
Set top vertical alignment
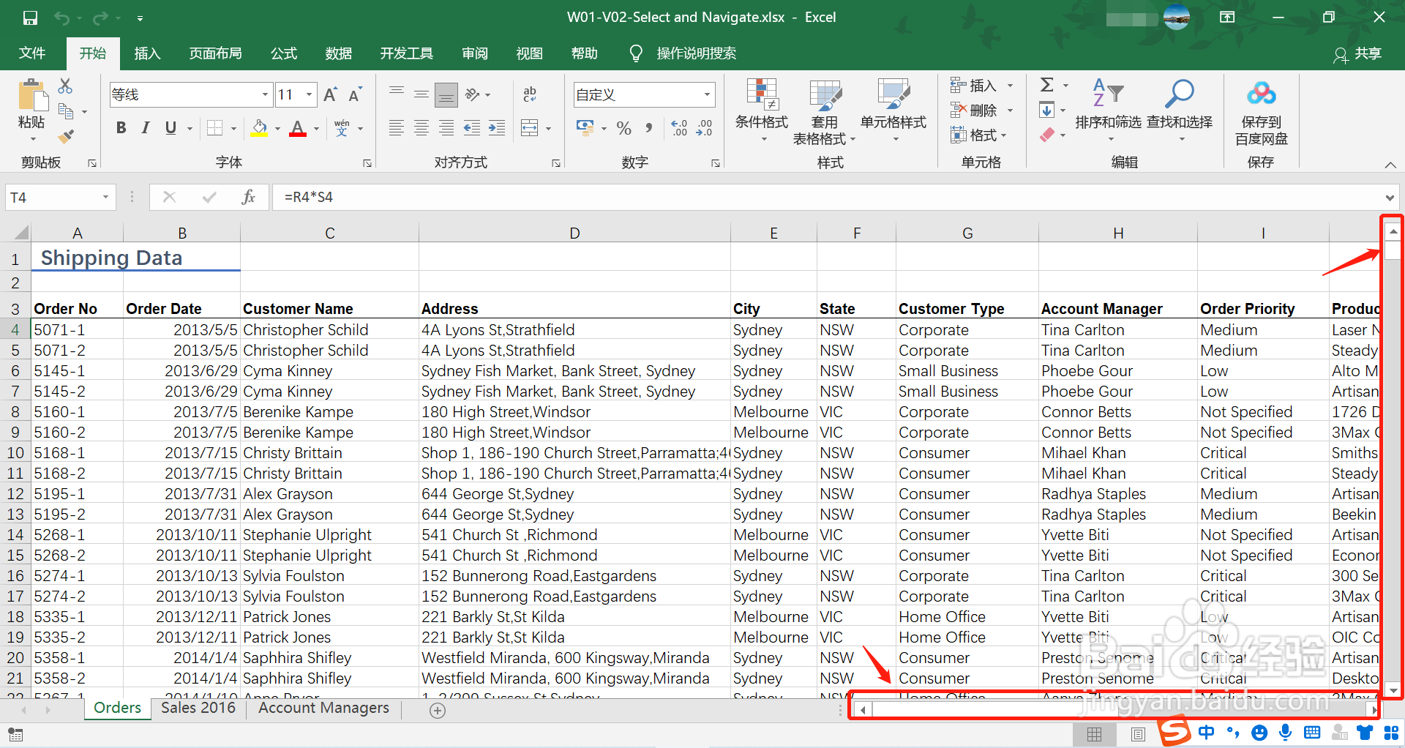click(x=397, y=94)
